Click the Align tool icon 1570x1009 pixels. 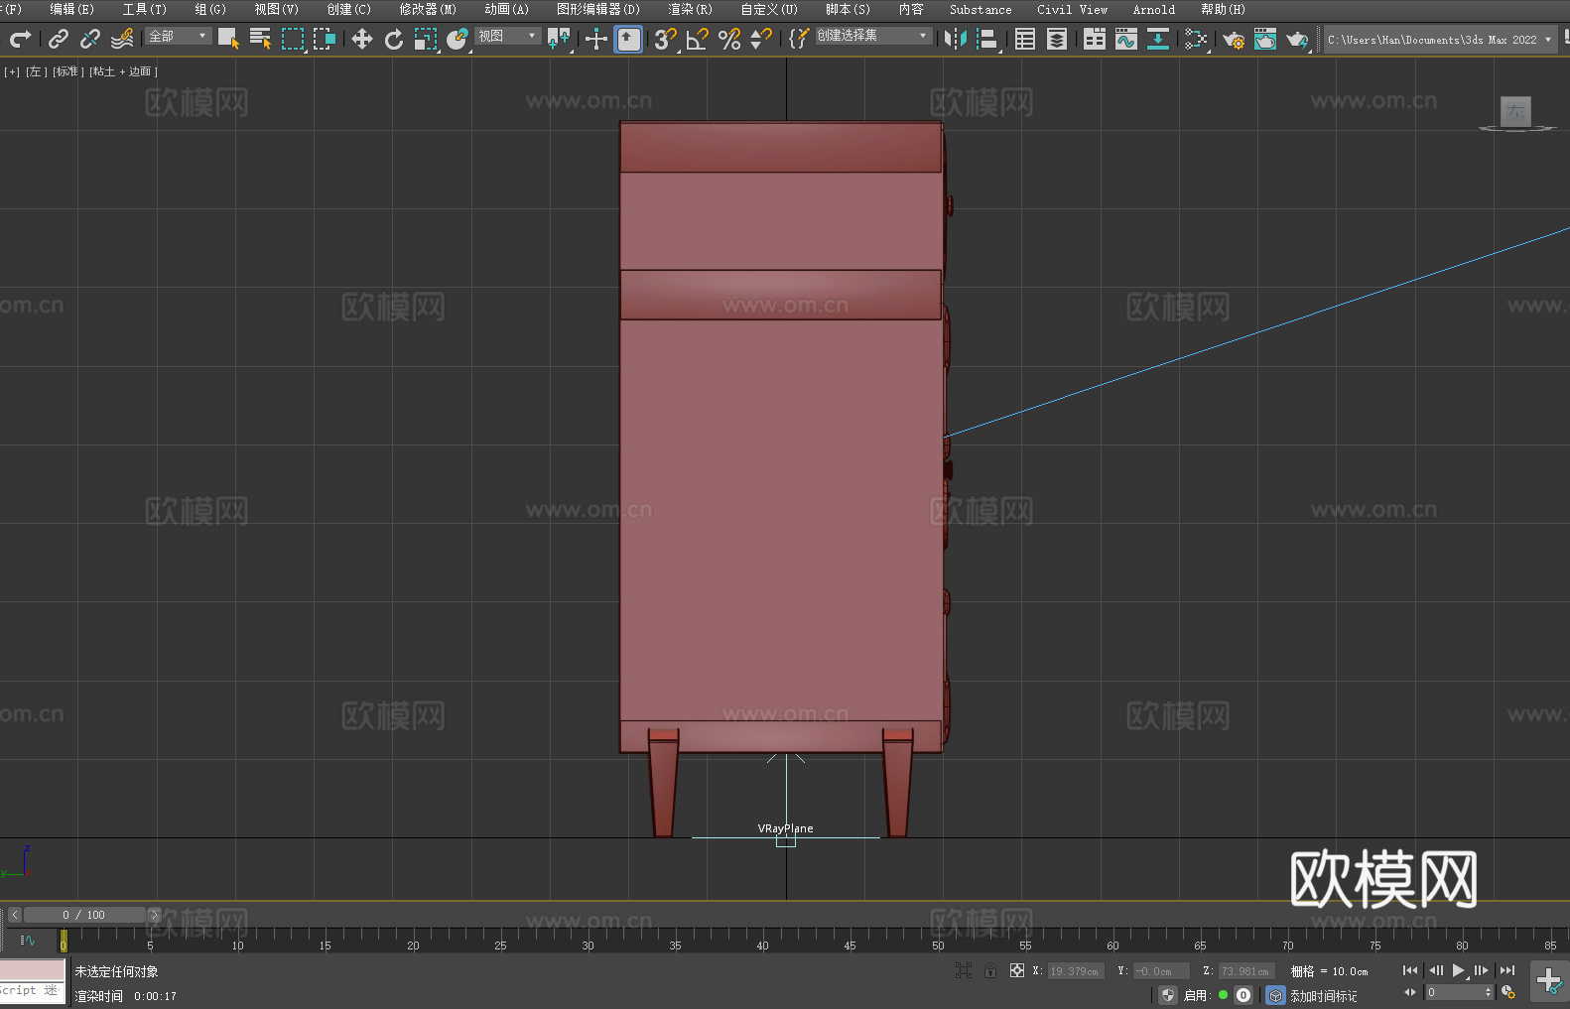(987, 39)
